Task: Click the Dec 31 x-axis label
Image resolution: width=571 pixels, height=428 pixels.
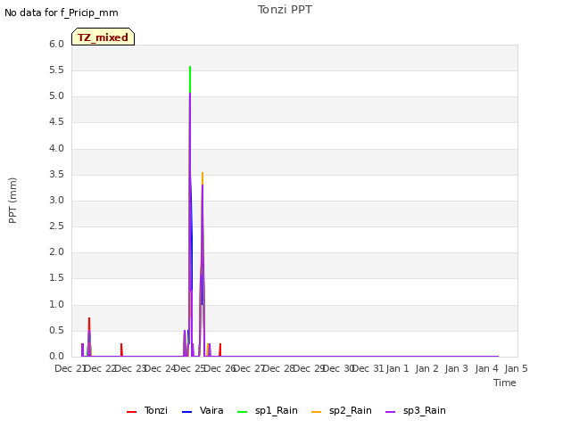Action: coord(368,368)
